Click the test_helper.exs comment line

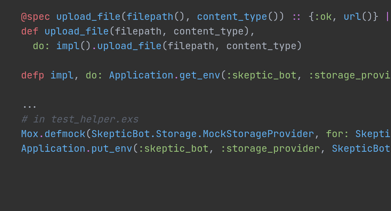(x=80, y=119)
